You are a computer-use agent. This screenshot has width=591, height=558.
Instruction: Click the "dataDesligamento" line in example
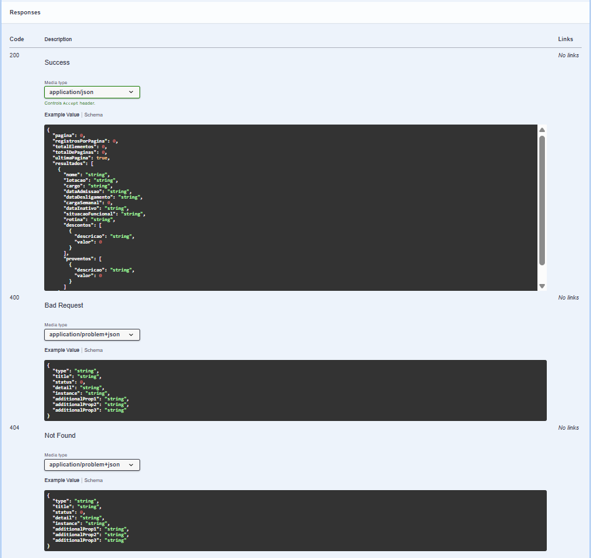pyautogui.click(x=103, y=197)
